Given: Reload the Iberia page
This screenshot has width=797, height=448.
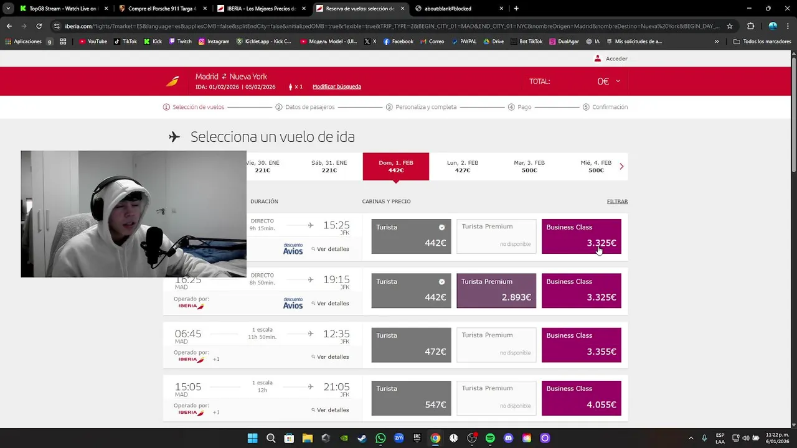Looking at the screenshot, I should click(x=39, y=26).
